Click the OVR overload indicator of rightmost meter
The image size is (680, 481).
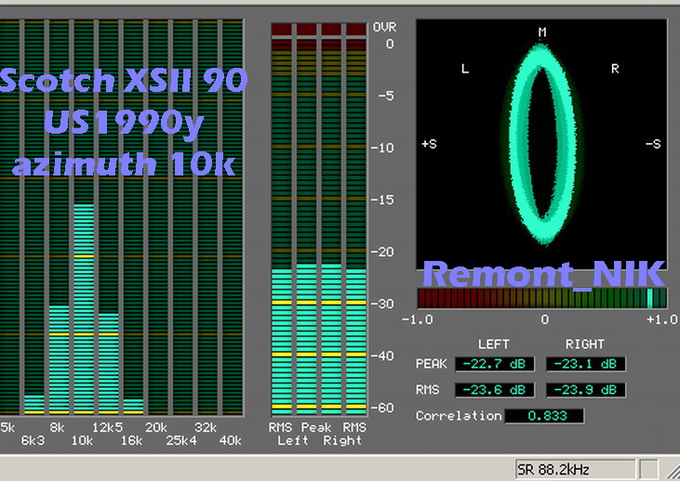pos(355,30)
